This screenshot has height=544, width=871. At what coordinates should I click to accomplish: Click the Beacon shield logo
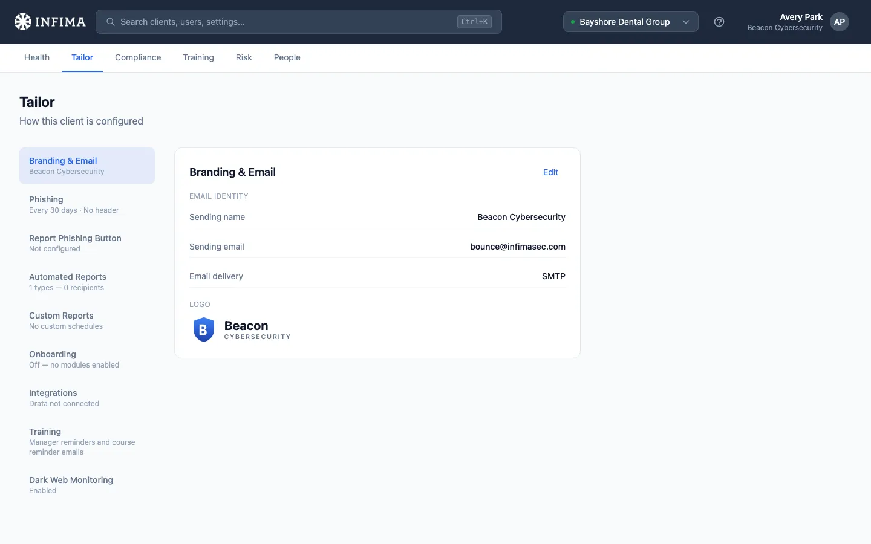pos(204,329)
